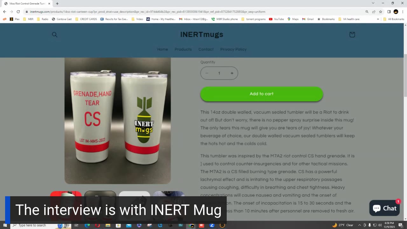Open the Radio bookmark folder
This screenshot has width=407, height=229.
tap(43, 19)
